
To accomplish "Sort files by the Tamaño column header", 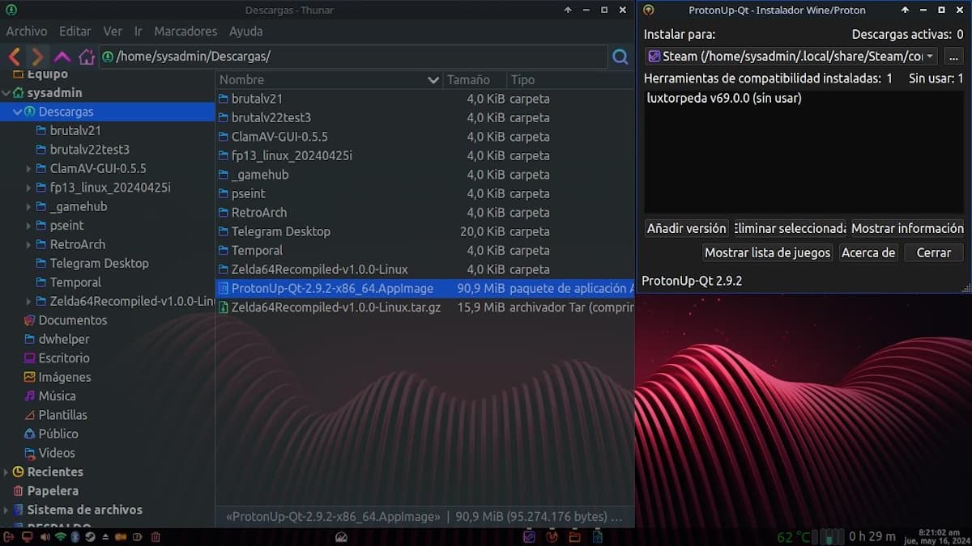I will (x=468, y=80).
